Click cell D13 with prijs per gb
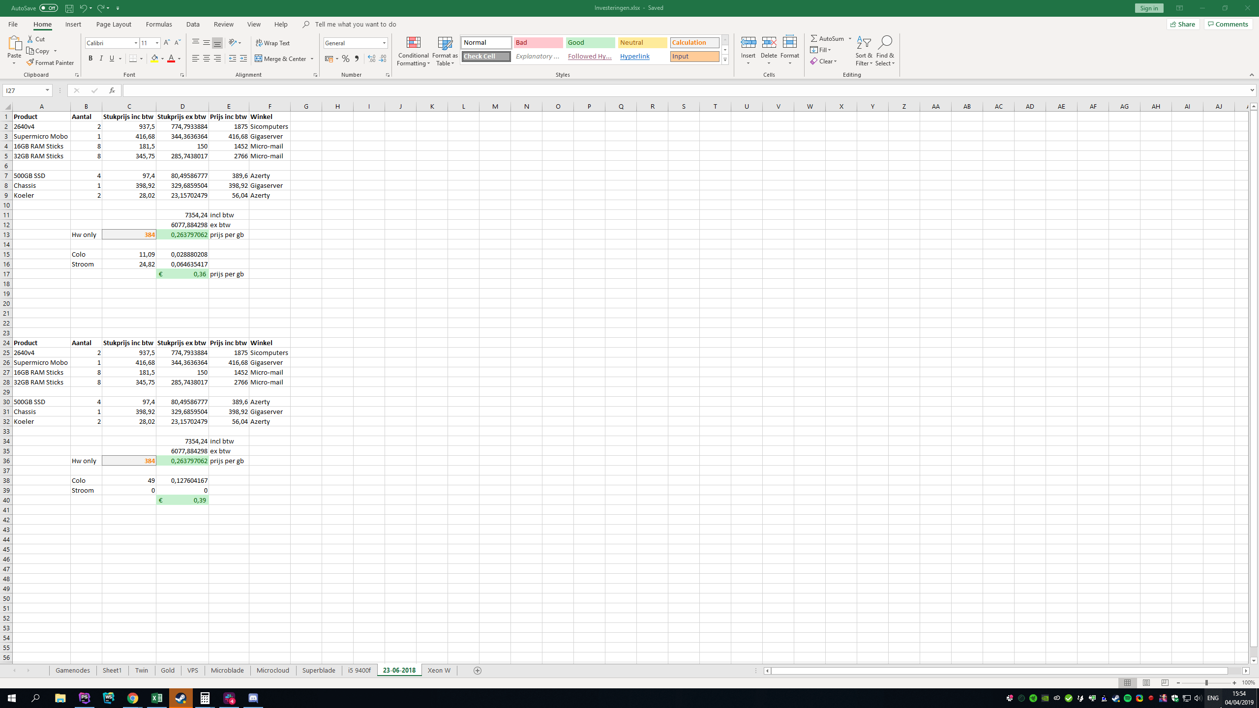Viewport: 1259px width, 708px height. click(182, 235)
